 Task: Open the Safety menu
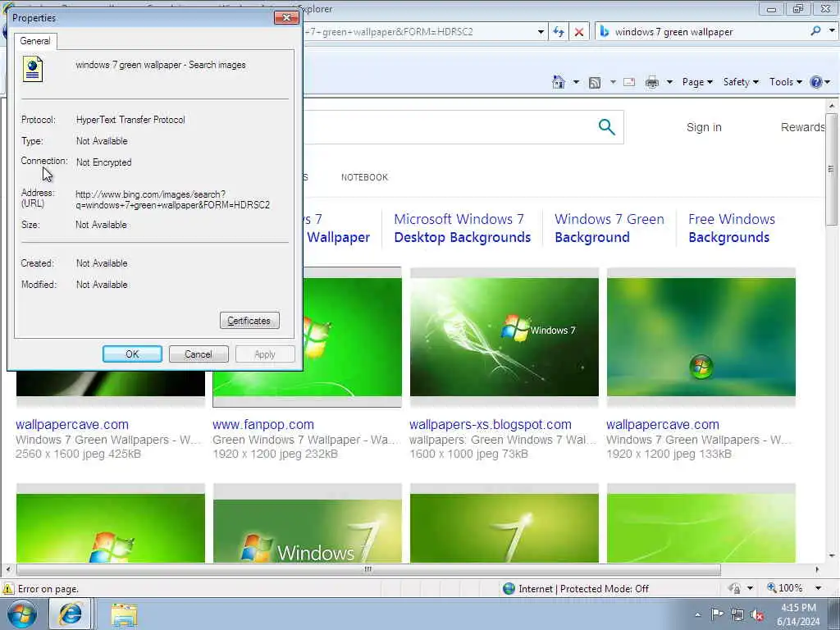click(741, 82)
